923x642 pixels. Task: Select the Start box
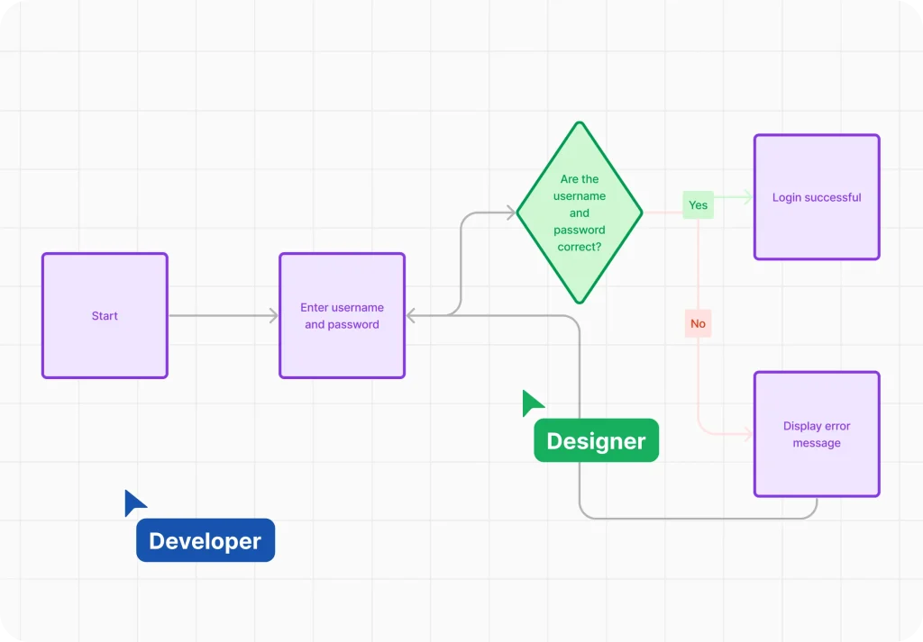click(105, 316)
